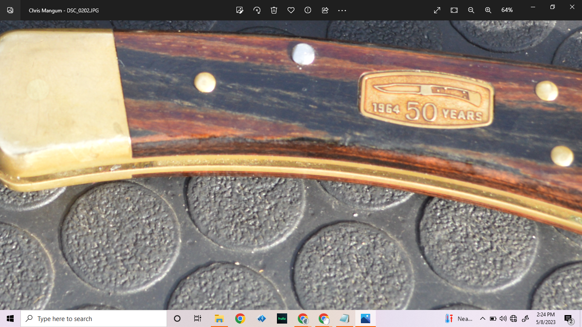Open Cortana circle icon on taskbar
Viewport: 582px width, 327px height.
coord(177,318)
